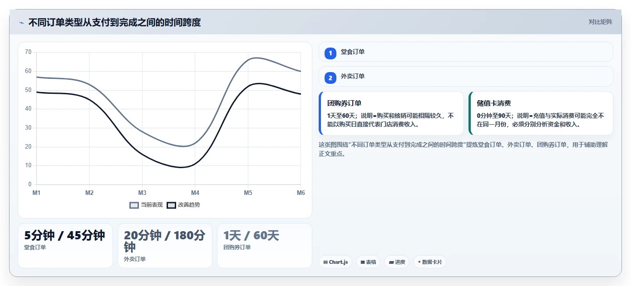
Task: Click 团购券订单 label under the stat
Action: [237, 247]
